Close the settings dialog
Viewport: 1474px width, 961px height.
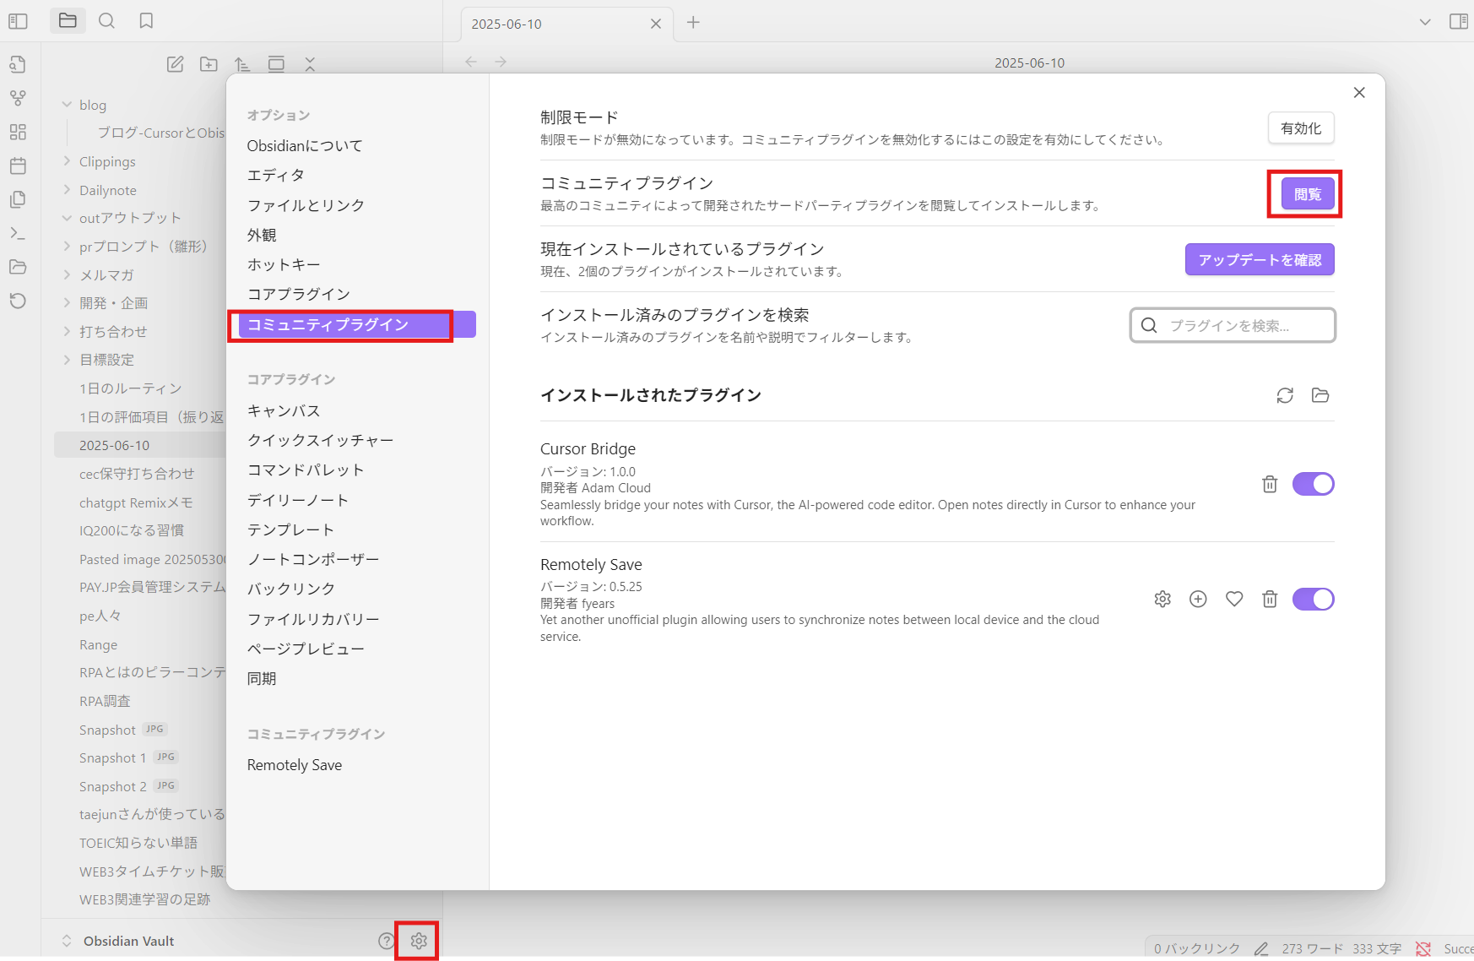tap(1359, 93)
